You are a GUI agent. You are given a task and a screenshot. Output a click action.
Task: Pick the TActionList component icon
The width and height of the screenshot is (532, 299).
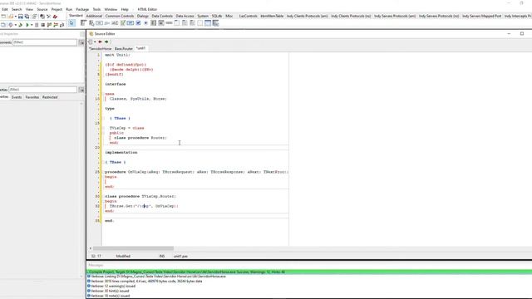216,23
